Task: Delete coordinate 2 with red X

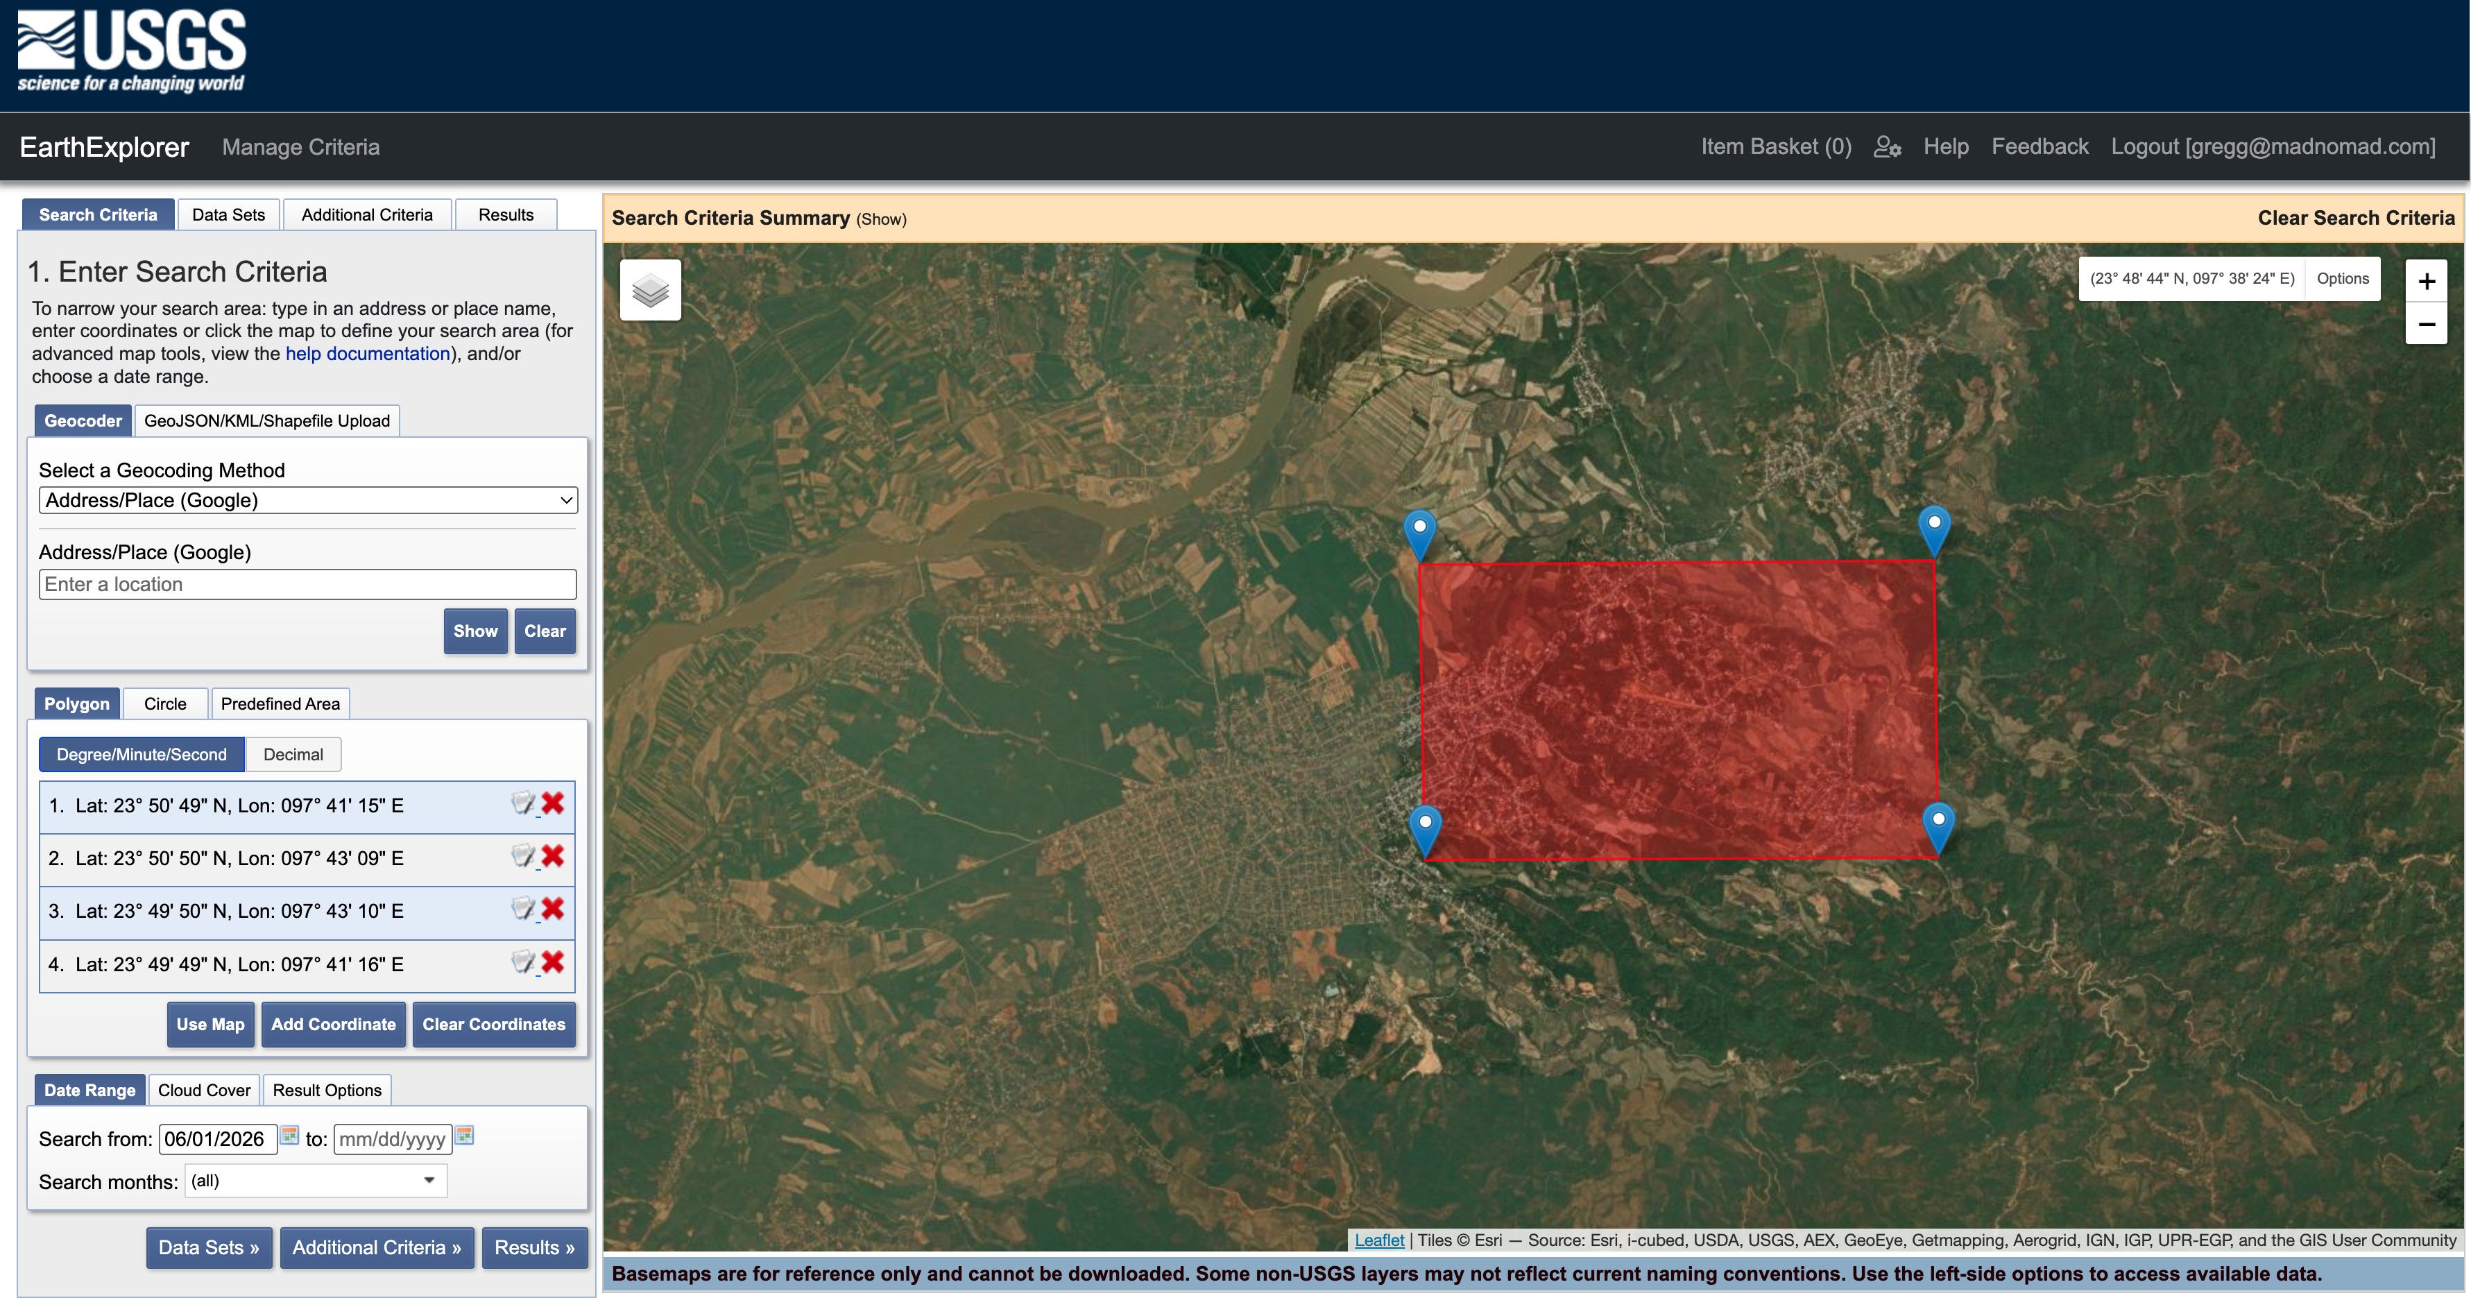Action: pos(552,856)
